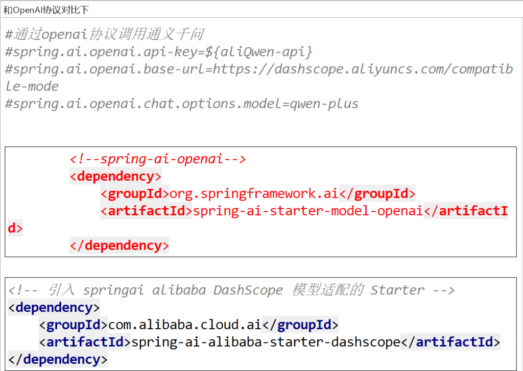Click the blue closing </artifactId> tag
Screen dimensions: 523x371
450,342
